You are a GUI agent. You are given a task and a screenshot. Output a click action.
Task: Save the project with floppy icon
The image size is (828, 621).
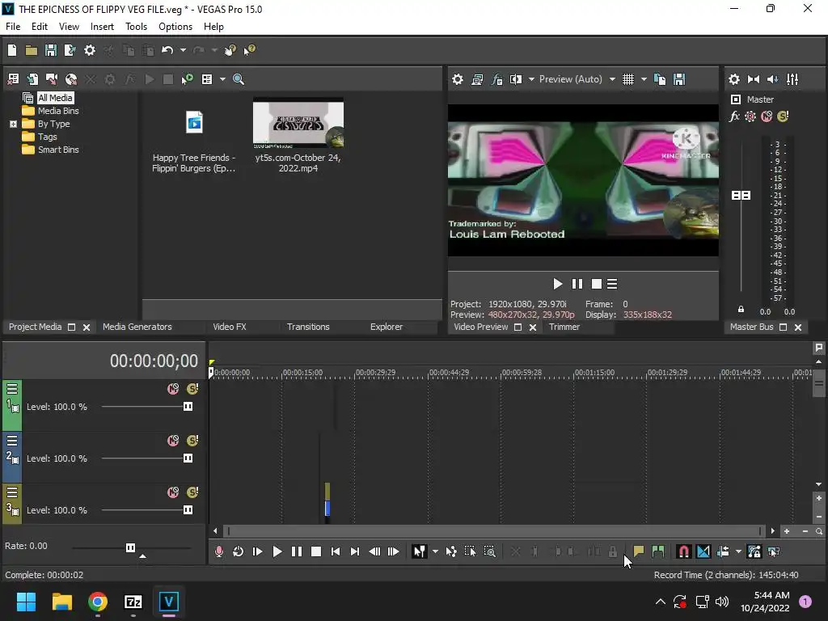coord(51,50)
